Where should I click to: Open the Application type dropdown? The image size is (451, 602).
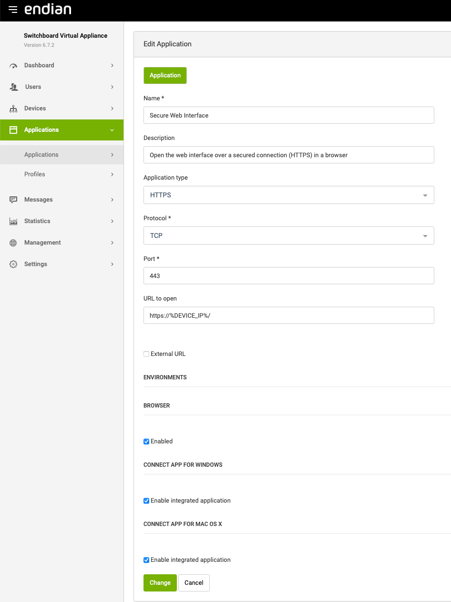288,195
